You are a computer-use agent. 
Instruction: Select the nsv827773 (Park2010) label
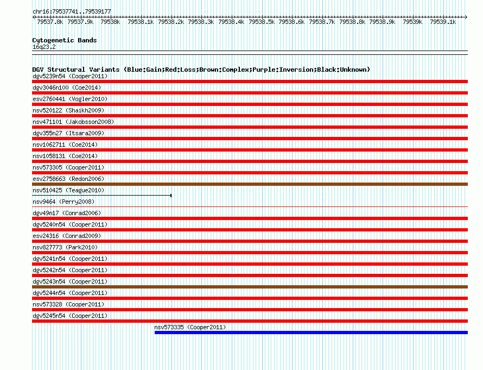(x=65, y=247)
